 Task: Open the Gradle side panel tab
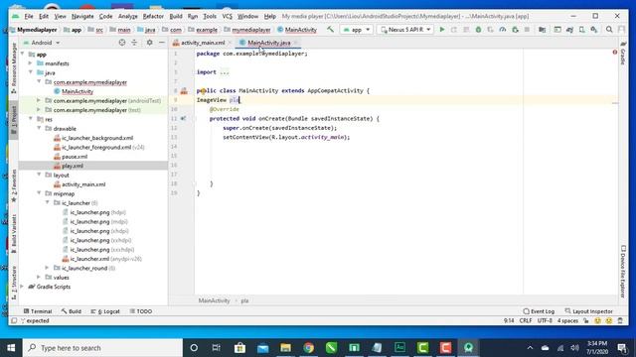623,53
